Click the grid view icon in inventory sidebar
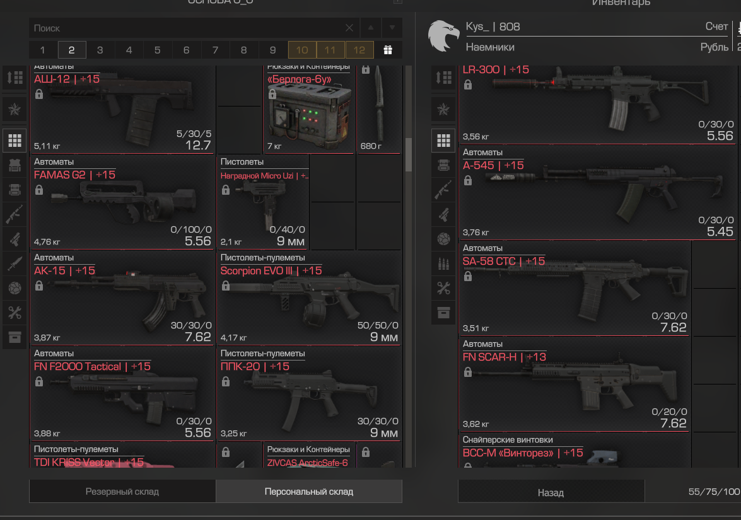 coord(443,141)
